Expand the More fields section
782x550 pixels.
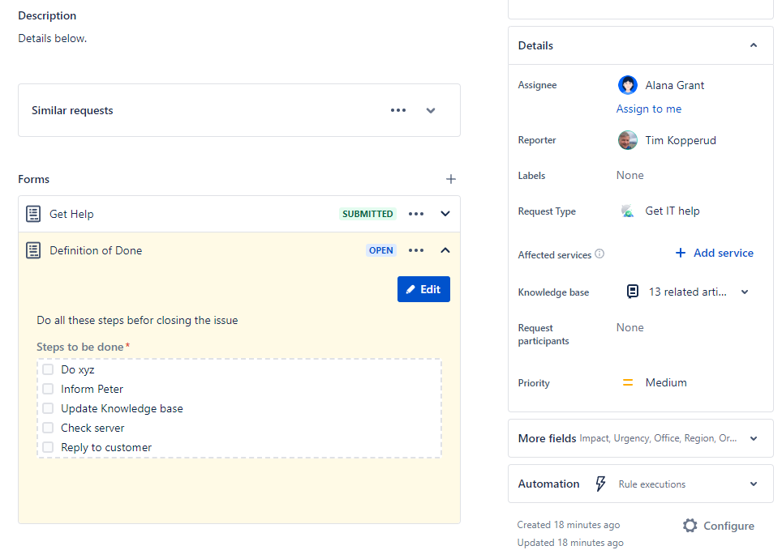tap(754, 438)
